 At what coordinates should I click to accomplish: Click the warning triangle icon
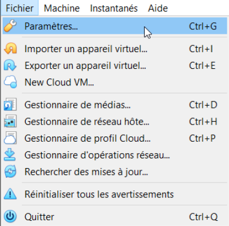click(10, 194)
